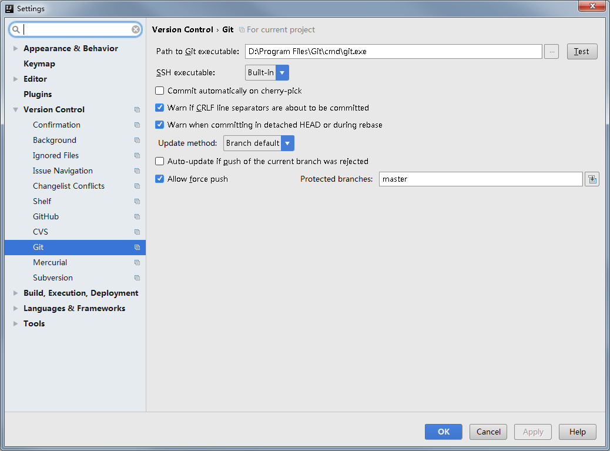
Task: Confirm settings with the OK button
Action: (x=444, y=432)
